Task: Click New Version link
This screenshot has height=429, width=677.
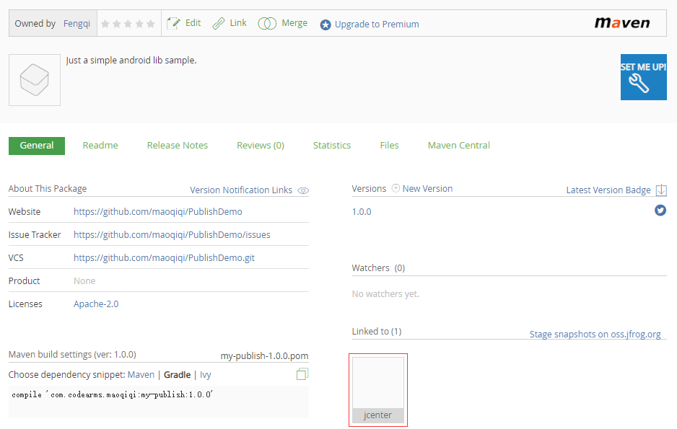Action: pos(427,188)
